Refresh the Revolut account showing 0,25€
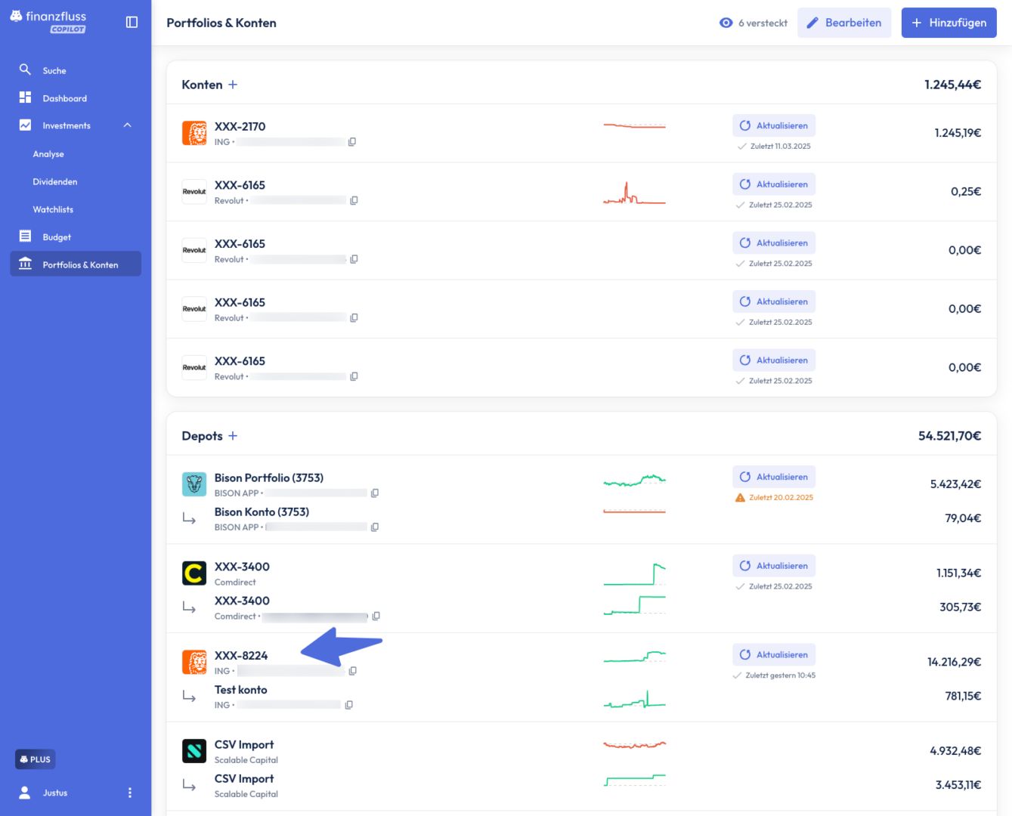This screenshot has height=816, width=1012. tap(774, 184)
